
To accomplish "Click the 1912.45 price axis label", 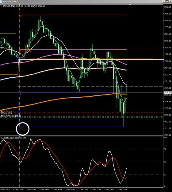I will (x=167, y=122).
